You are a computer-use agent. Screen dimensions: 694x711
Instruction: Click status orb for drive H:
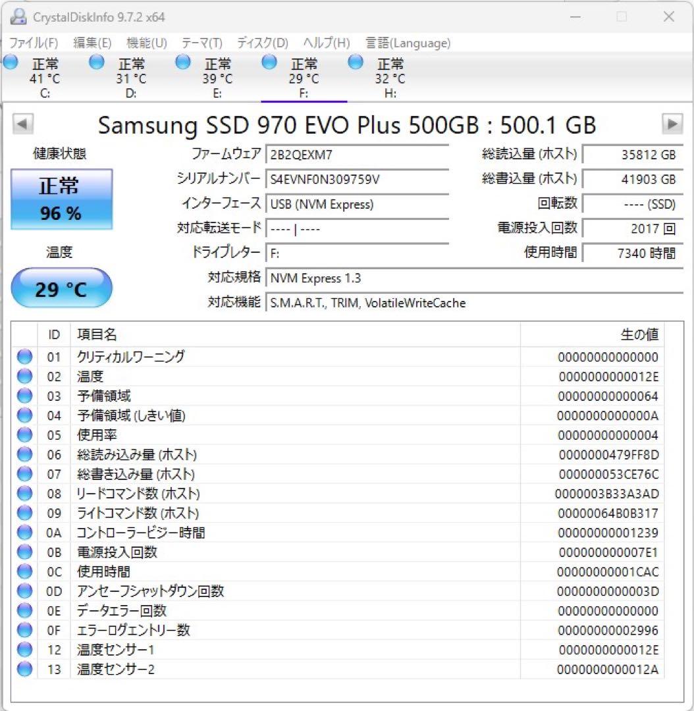coord(355,62)
